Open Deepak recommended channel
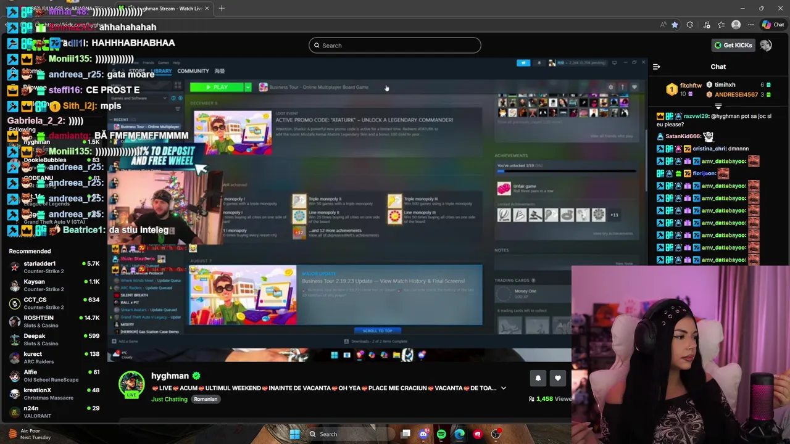790x444 pixels. click(54, 339)
